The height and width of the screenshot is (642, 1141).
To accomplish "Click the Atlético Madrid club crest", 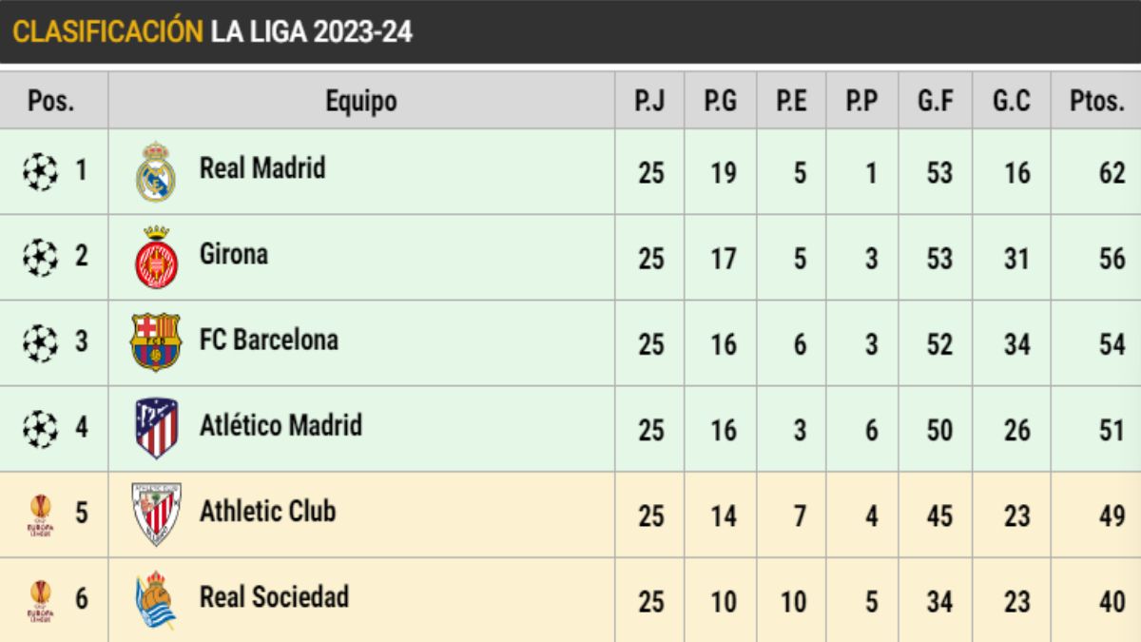I will (x=156, y=428).
